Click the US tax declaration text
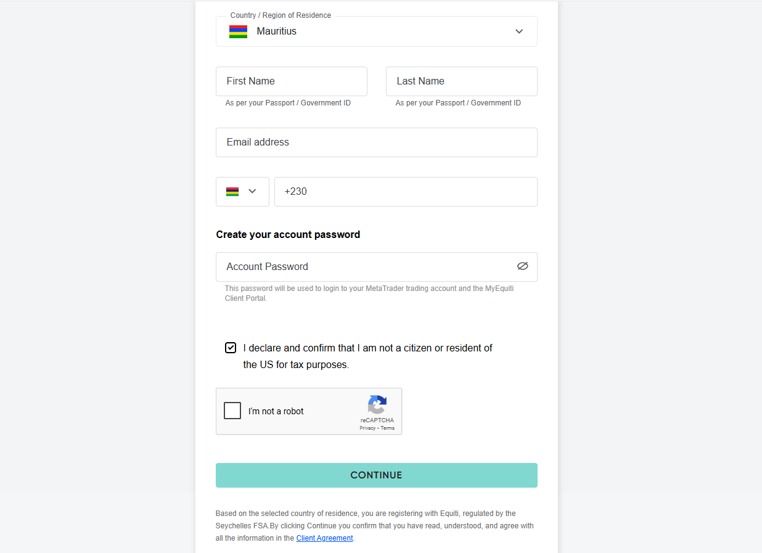The width and height of the screenshot is (762, 553). coord(367,356)
